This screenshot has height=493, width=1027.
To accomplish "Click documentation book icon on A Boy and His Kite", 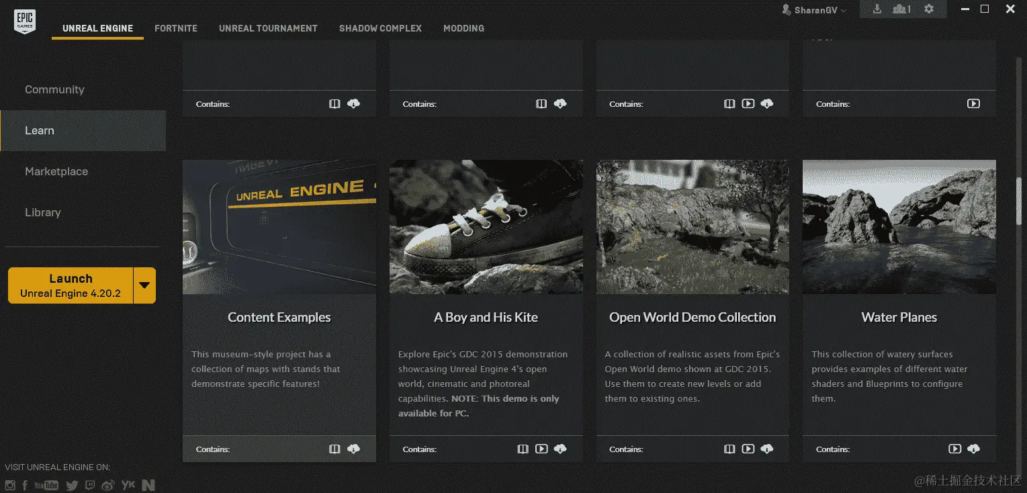I will coord(523,449).
